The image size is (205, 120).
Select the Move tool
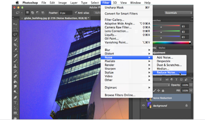[x=15, y=24]
